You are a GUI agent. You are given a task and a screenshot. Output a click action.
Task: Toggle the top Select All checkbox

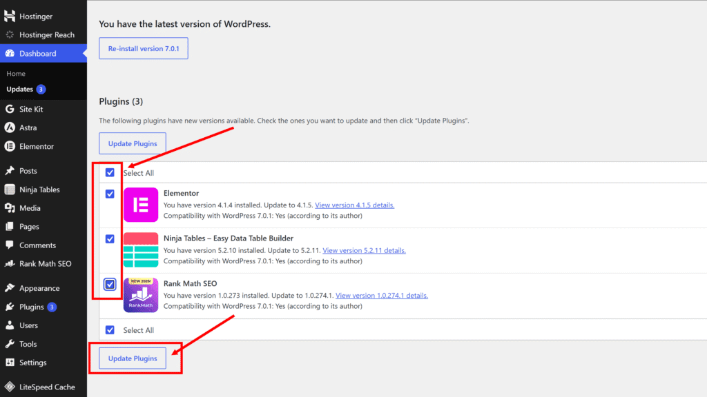[110, 172]
